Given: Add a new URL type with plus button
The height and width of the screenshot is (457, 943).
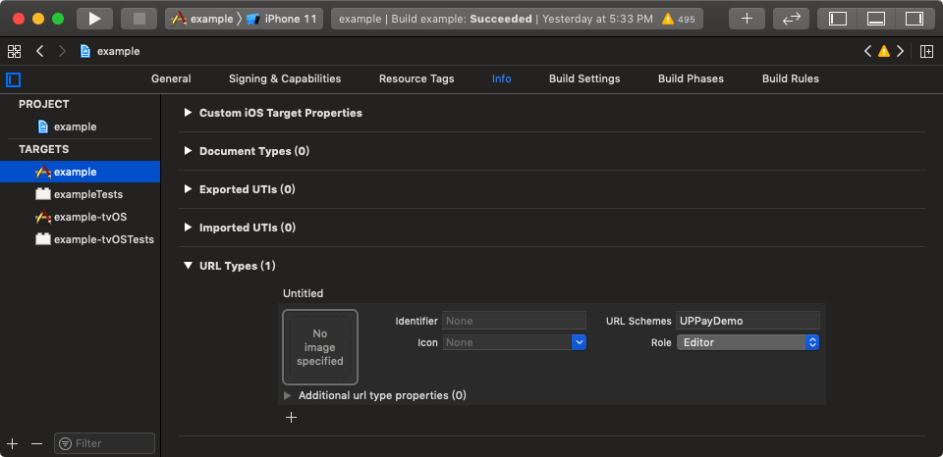Looking at the screenshot, I should click(x=291, y=417).
